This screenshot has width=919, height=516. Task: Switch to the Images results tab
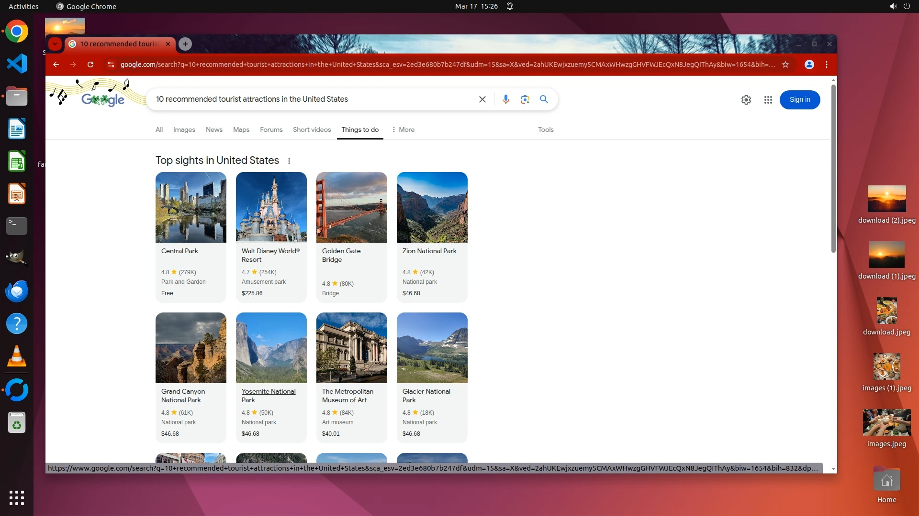(184, 129)
